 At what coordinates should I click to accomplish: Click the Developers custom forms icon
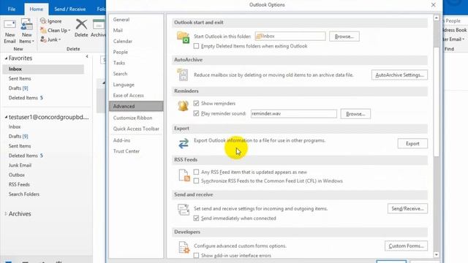[x=184, y=247]
